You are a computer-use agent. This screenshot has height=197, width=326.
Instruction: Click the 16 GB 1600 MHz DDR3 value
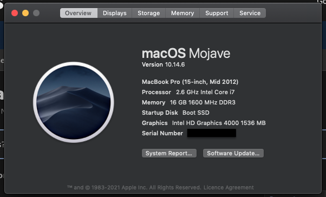(203, 102)
